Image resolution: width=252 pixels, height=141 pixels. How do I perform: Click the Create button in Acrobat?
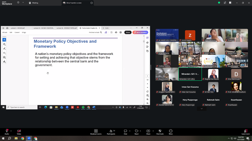tap(106, 28)
